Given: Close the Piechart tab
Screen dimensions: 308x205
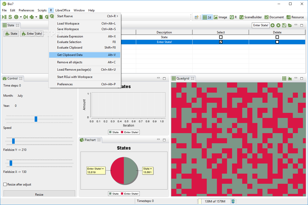Looking at the screenshot, I should 99,140.
